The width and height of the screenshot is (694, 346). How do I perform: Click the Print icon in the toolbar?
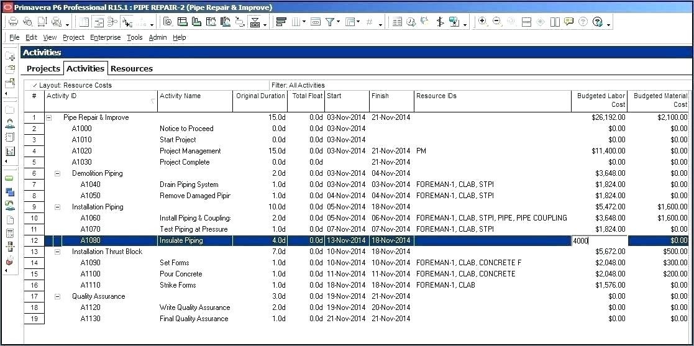[x=12, y=22]
